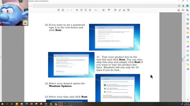The width and height of the screenshot is (190, 106).
Task: Open the search magnifier in right pane
Action: pyautogui.click(x=188, y=15)
